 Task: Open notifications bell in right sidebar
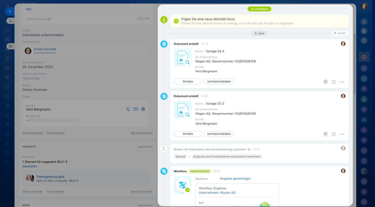[364, 22]
